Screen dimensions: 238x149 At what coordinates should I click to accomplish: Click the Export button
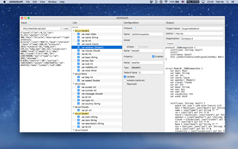(x=171, y=43)
